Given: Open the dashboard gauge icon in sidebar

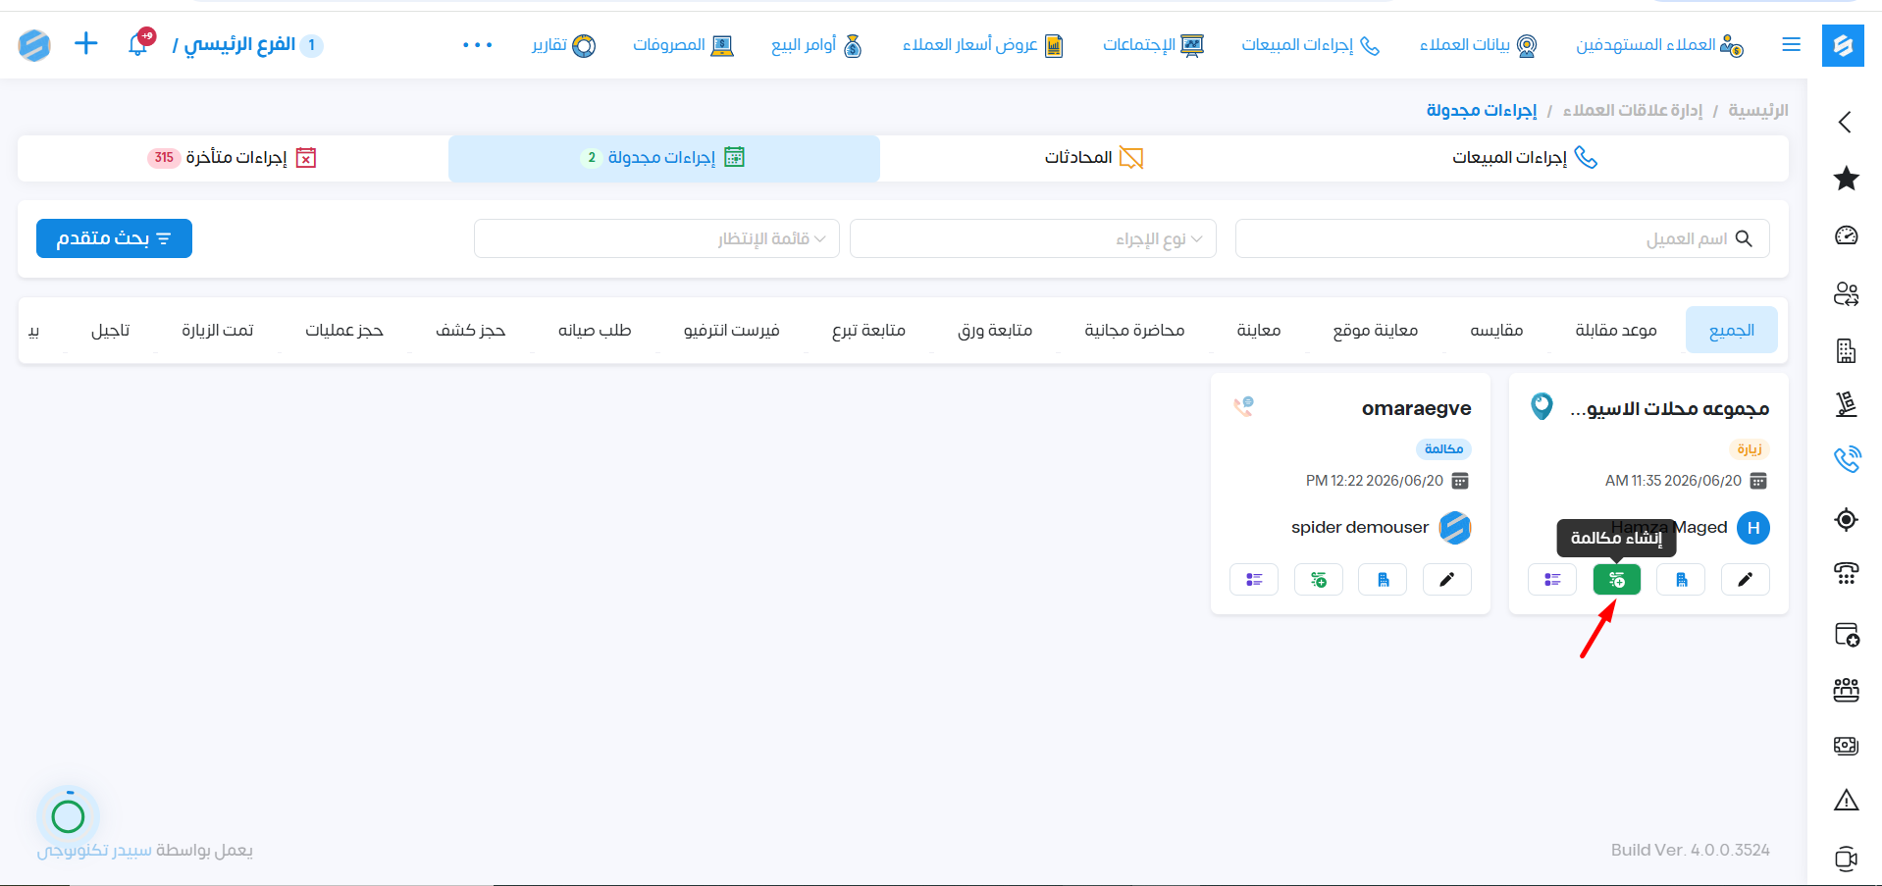Looking at the screenshot, I should point(1846,235).
